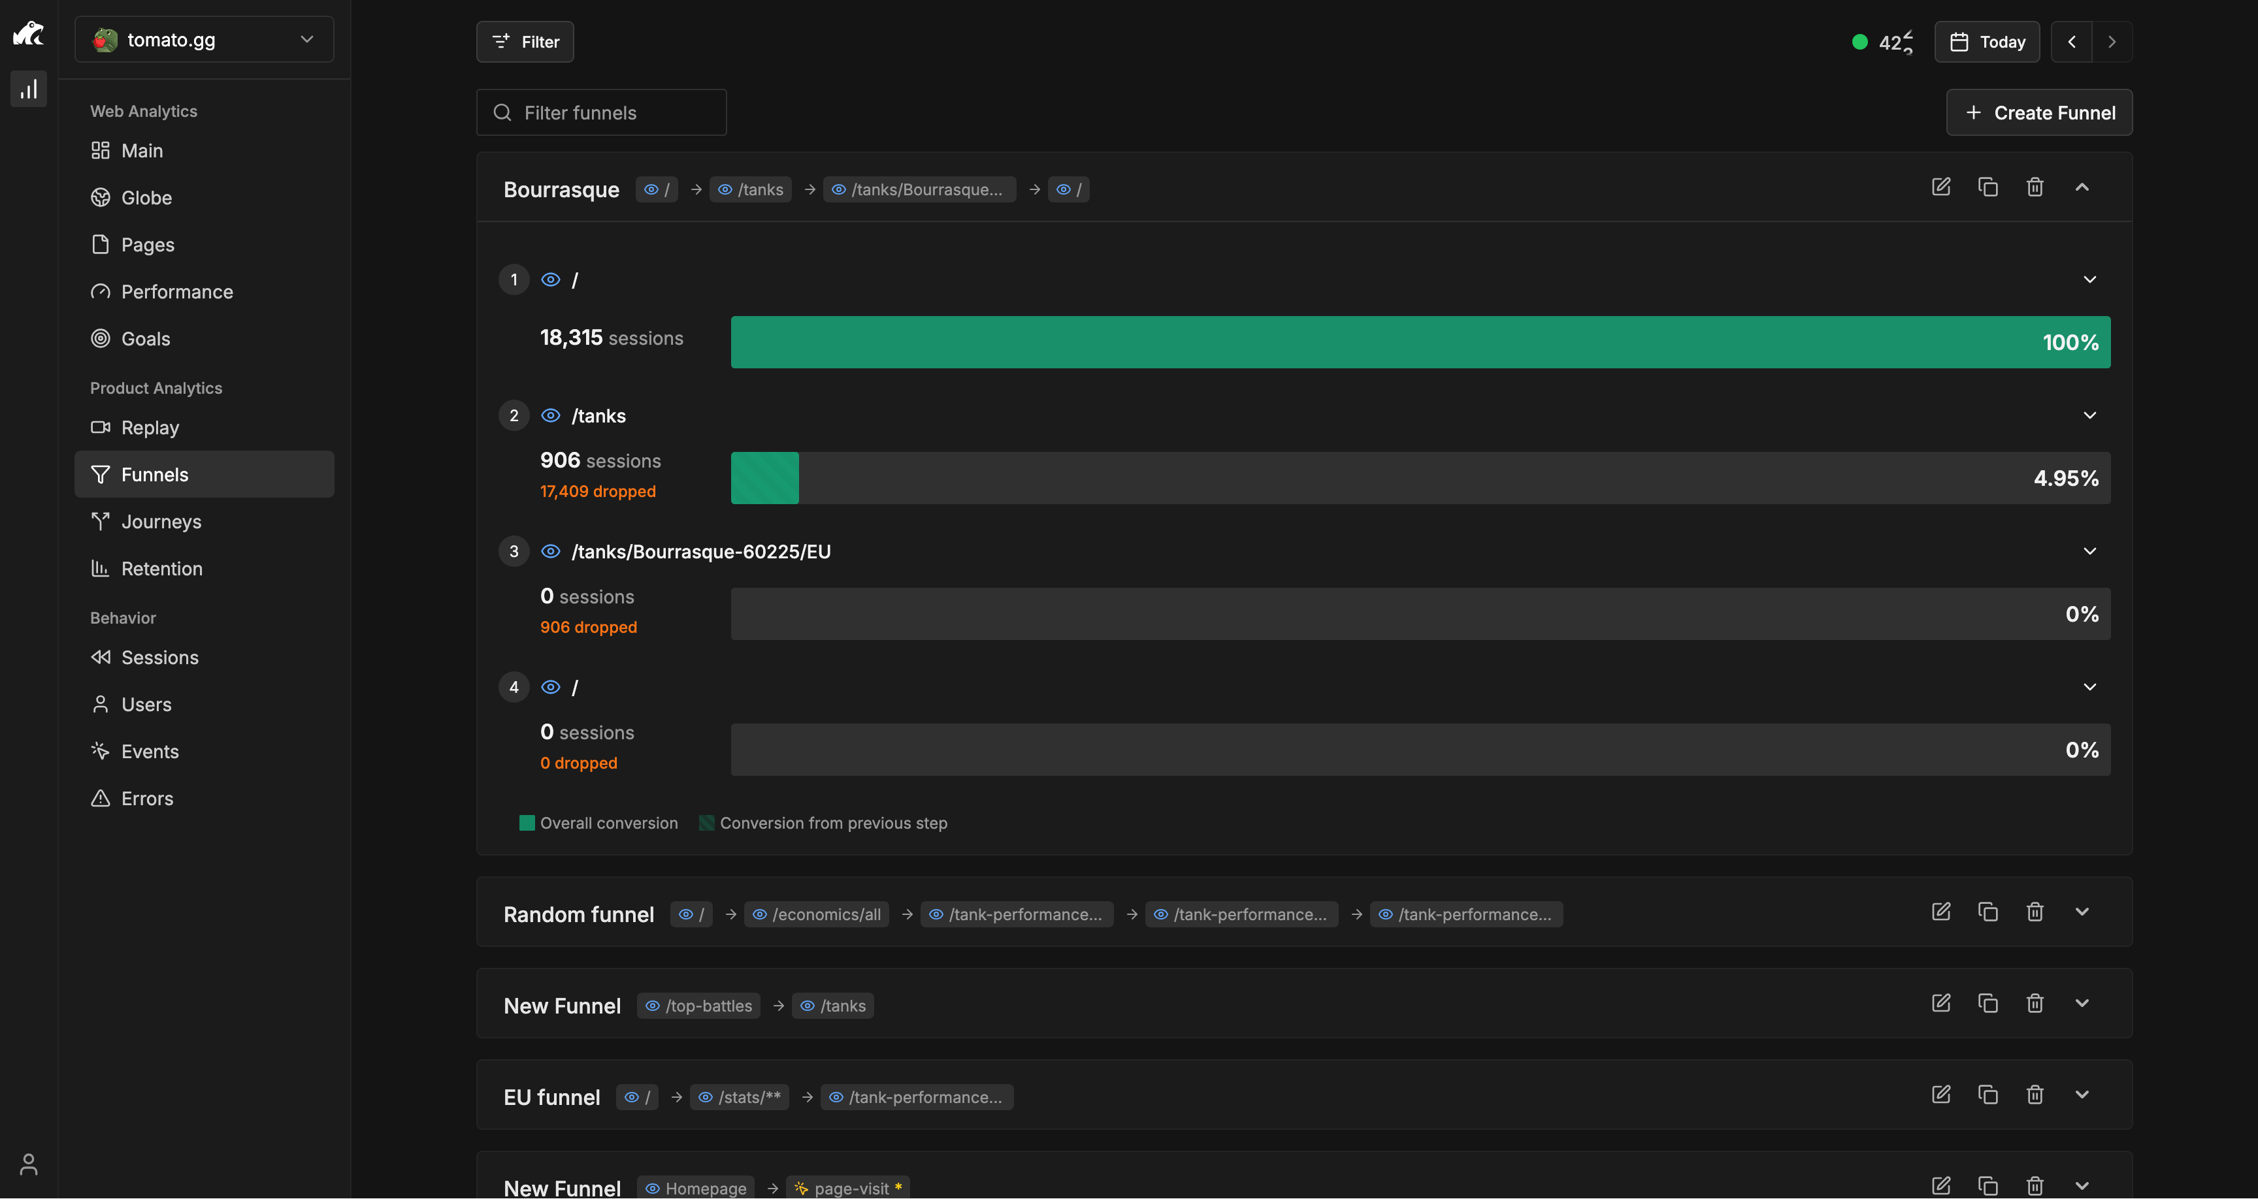2258x1199 pixels.
Task: Edit the Bourrasque funnel with the pencil icon
Action: [1940, 187]
